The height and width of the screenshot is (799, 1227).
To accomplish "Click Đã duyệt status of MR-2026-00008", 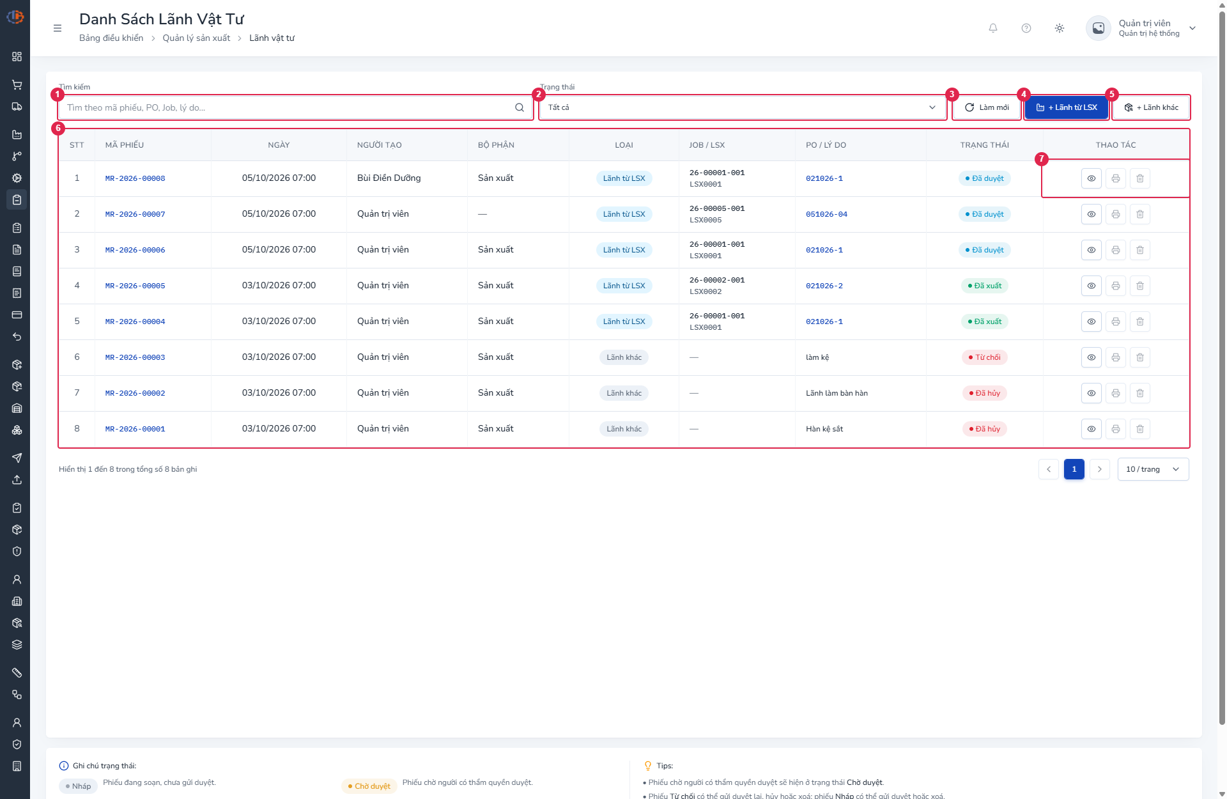I will pos(984,178).
